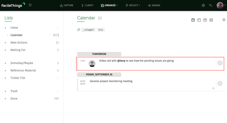227x123 pixels.
Task: Switch to the month calendar view icon
Action: tap(211, 20)
